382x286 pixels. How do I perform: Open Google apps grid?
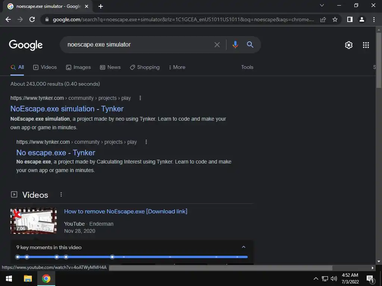click(366, 45)
